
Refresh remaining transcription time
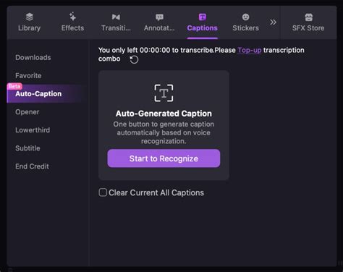pos(134,59)
